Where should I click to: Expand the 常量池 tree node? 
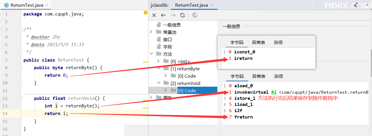(151, 32)
